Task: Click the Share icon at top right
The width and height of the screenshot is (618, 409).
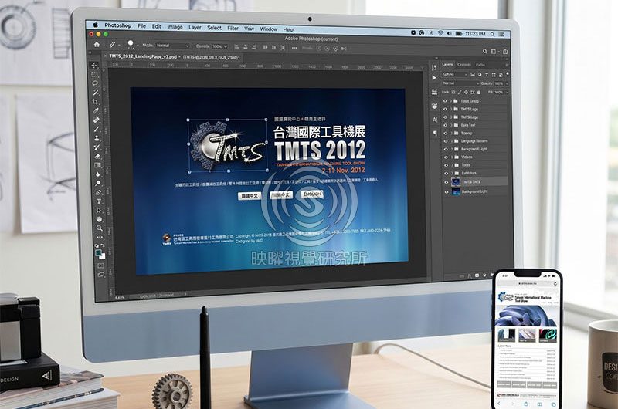Action: tap(505, 51)
